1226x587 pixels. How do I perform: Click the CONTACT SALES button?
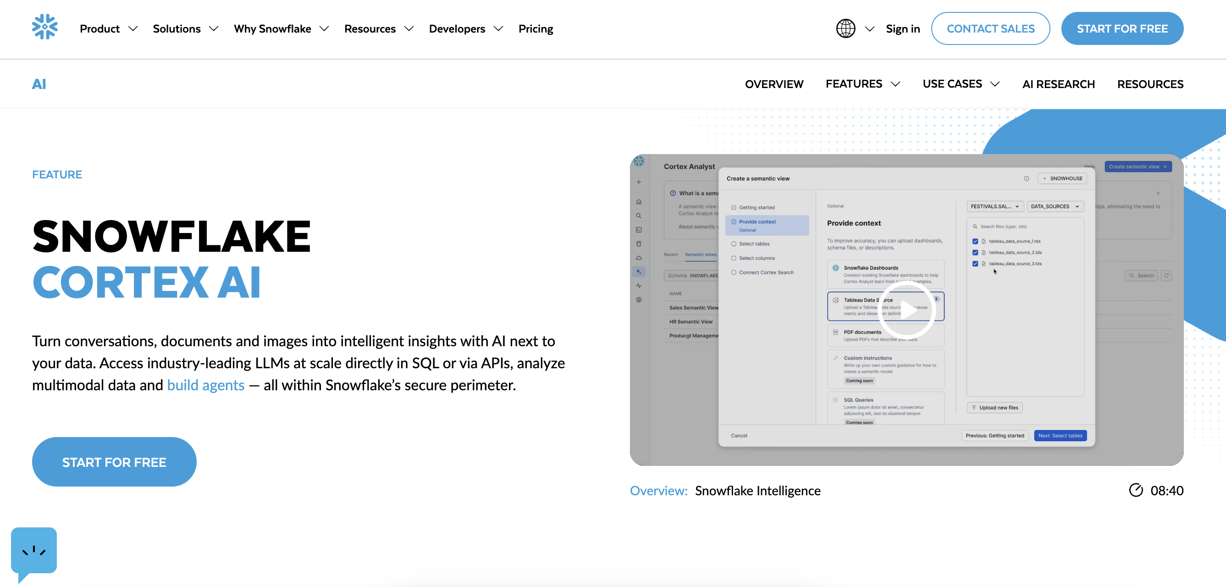point(990,29)
